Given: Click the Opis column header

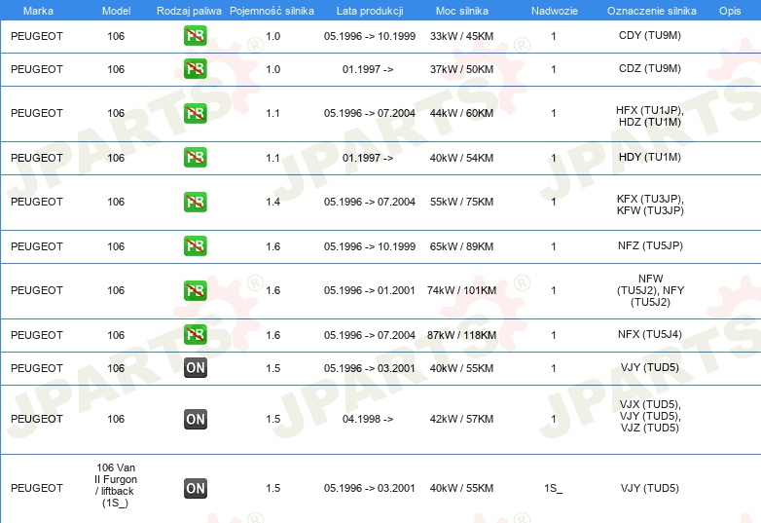Looking at the screenshot, I should 730,11.
